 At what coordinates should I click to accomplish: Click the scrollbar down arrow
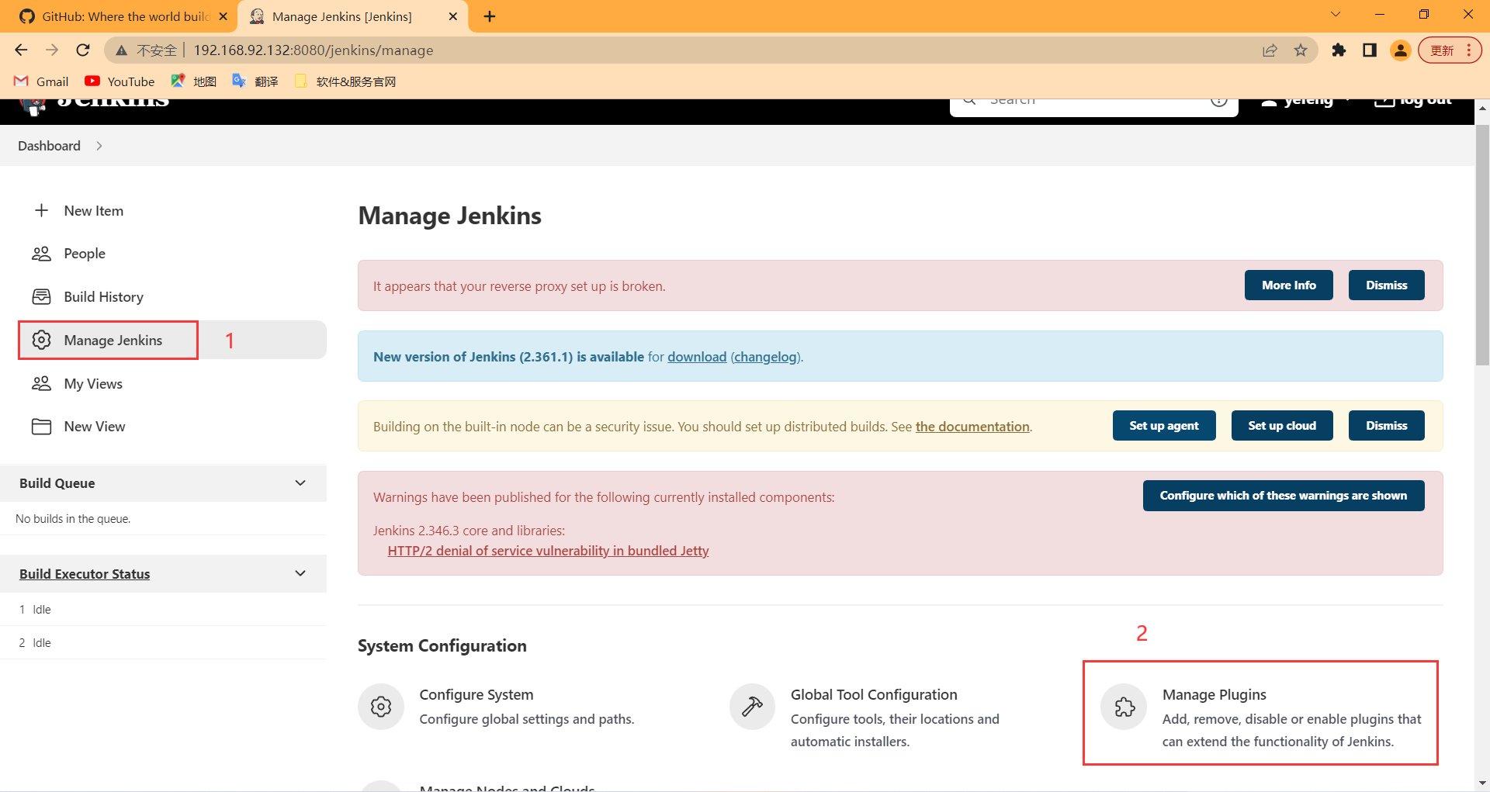(x=1482, y=783)
